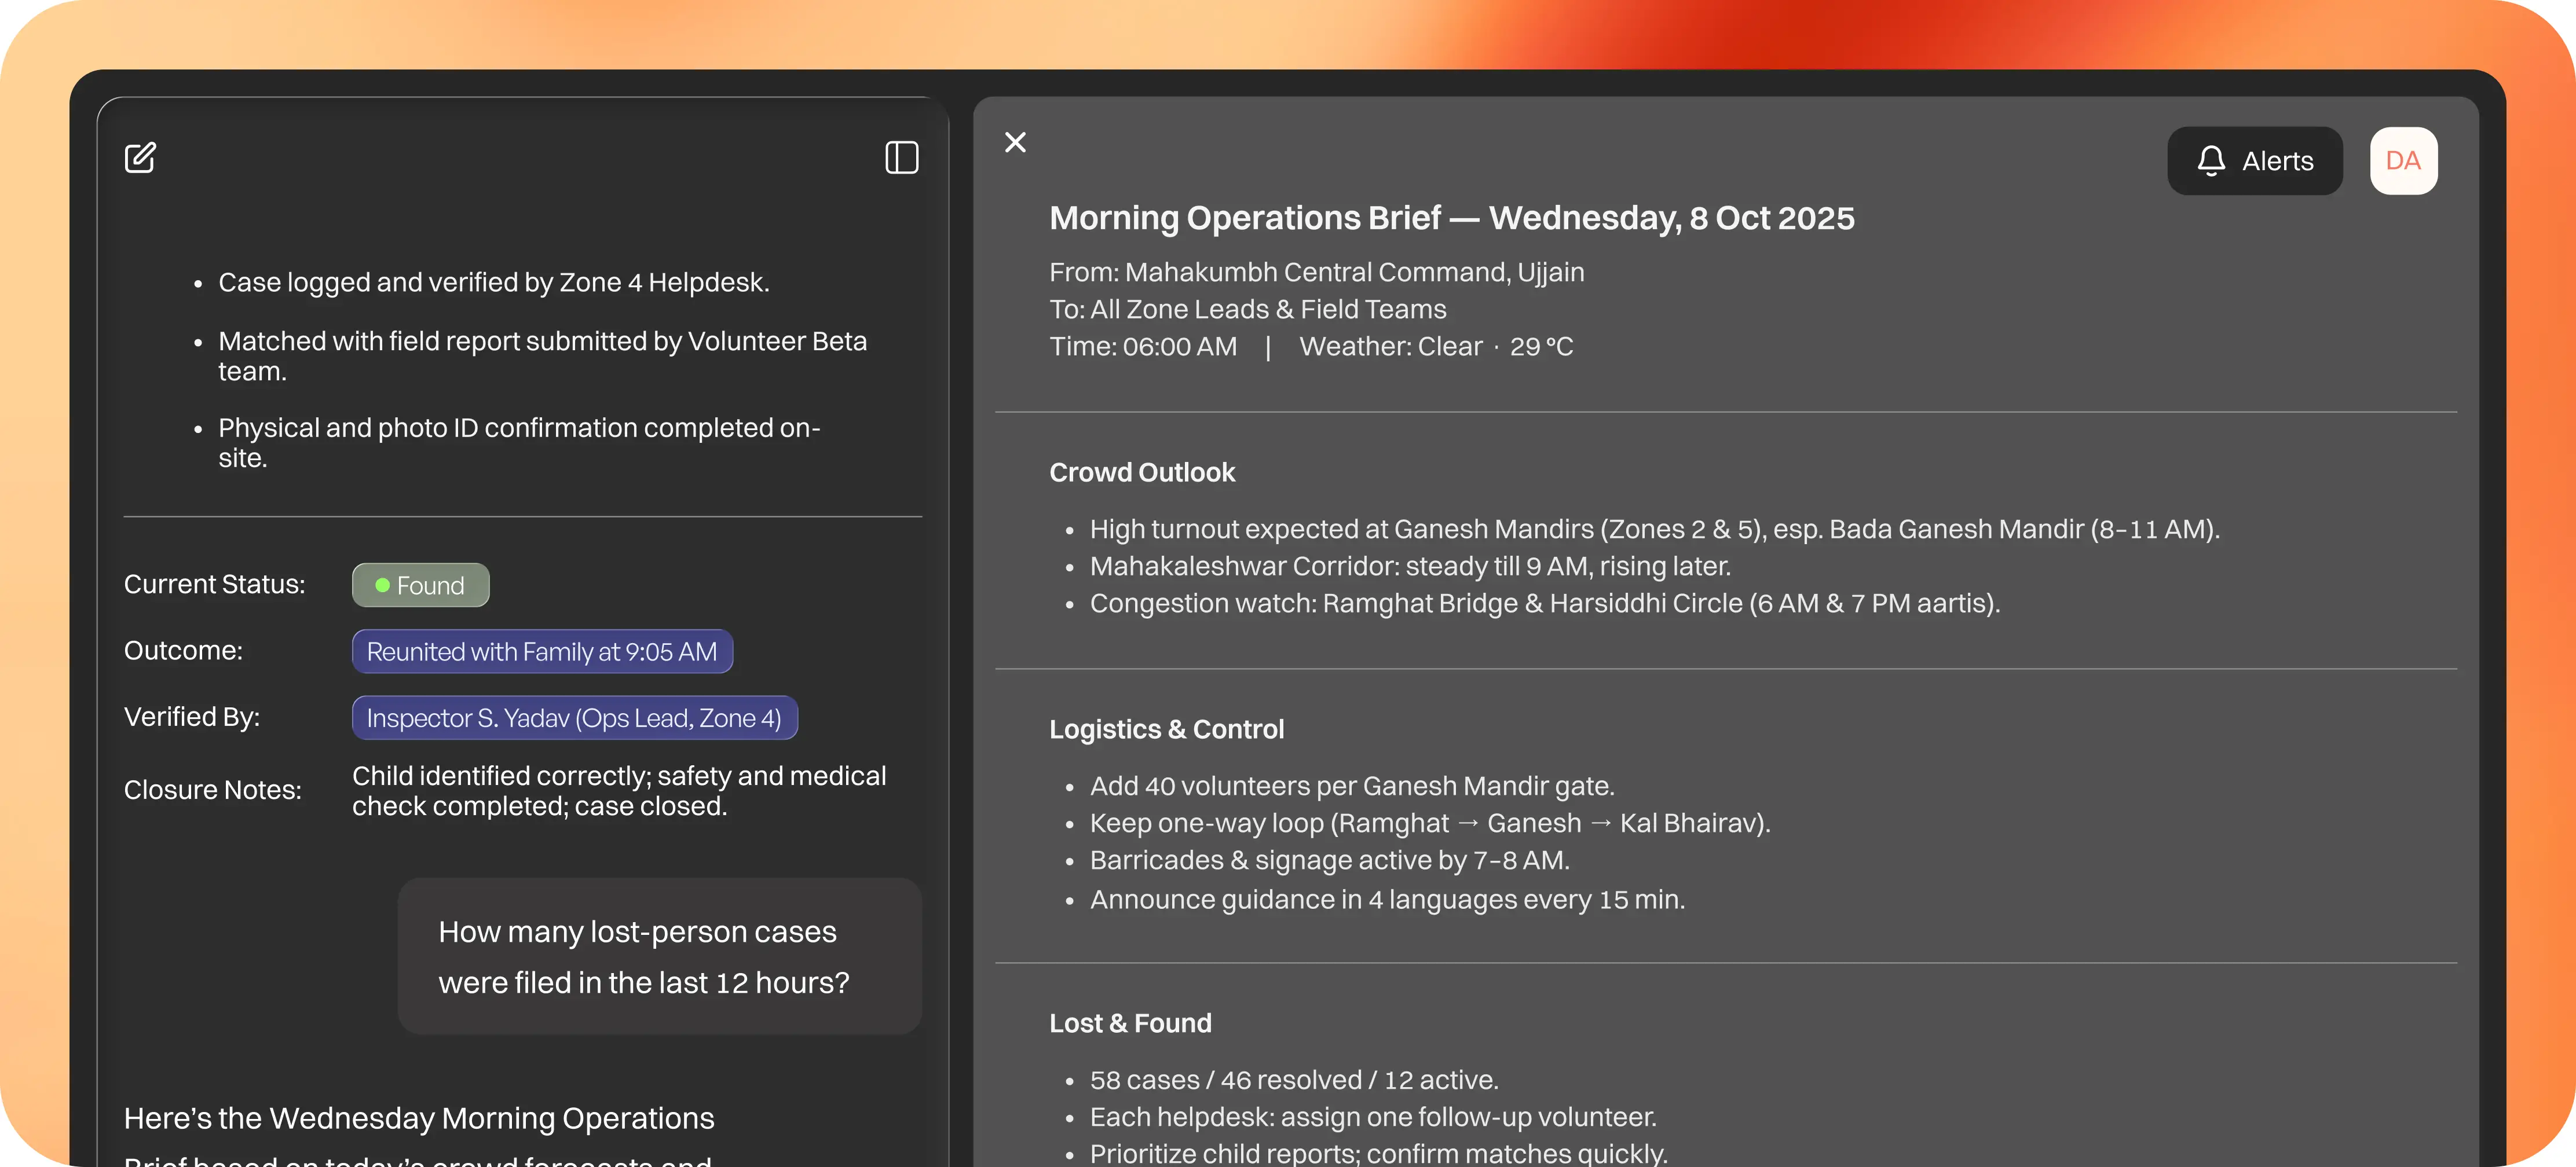The height and width of the screenshot is (1167, 2576).
Task: Select 'Inspector S. Yadav (Ops Lead, Zone 4)' chip
Action: click(574, 717)
